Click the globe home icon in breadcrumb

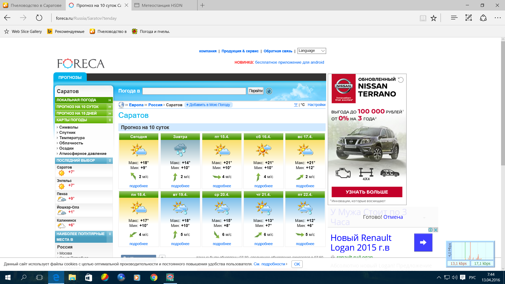[x=121, y=105]
